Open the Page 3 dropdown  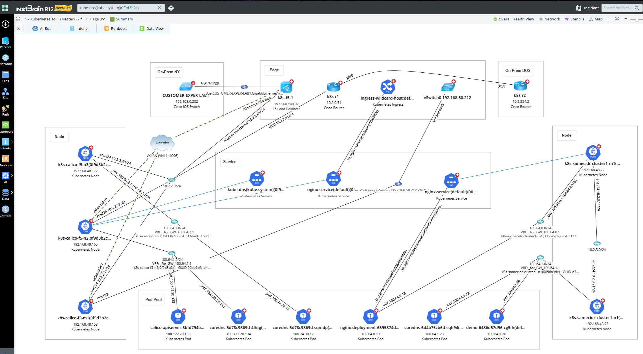[x=98, y=19]
